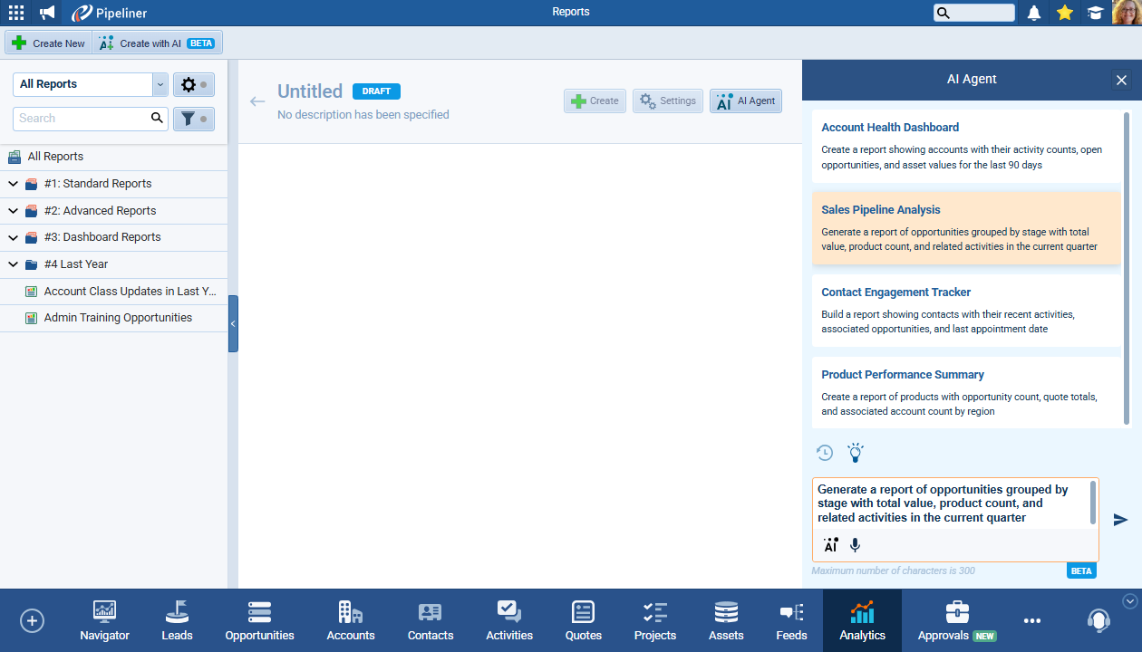This screenshot has width=1142, height=652.
Task: Collapse the #4 Last Year folder
Action: tap(14, 264)
